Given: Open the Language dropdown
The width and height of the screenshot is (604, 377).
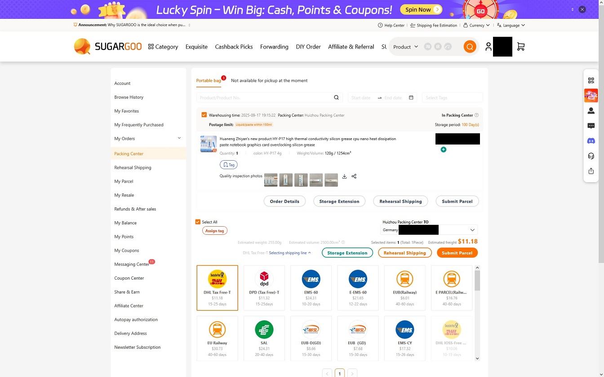Looking at the screenshot, I should point(511,25).
